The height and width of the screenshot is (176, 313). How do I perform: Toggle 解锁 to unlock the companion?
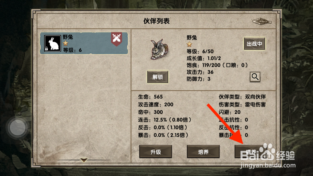point(158,77)
